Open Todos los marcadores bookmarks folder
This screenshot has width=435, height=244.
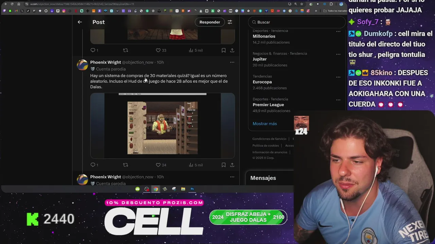tap(335, 11)
